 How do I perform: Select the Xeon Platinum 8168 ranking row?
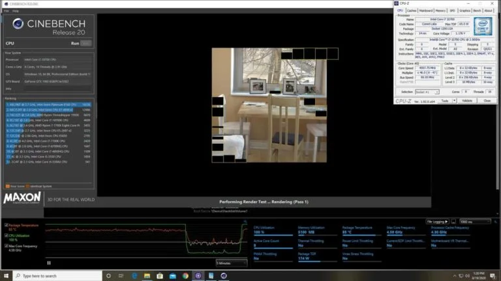pyautogui.click(x=48, y=105)
